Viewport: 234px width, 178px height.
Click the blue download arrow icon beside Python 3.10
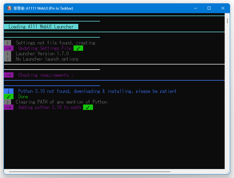[x=9, y=91]
